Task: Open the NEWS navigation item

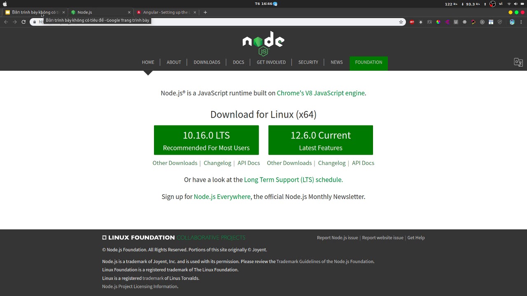Action: (x=337, y=62)
